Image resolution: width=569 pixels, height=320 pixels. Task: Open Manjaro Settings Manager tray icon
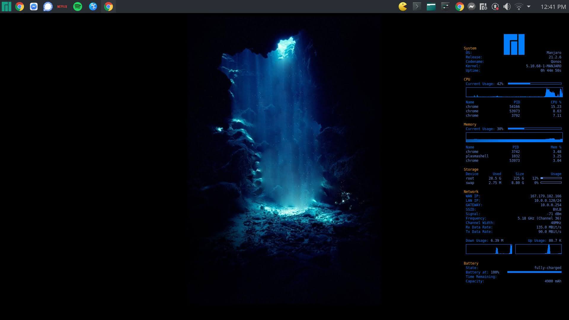[483, 7]
